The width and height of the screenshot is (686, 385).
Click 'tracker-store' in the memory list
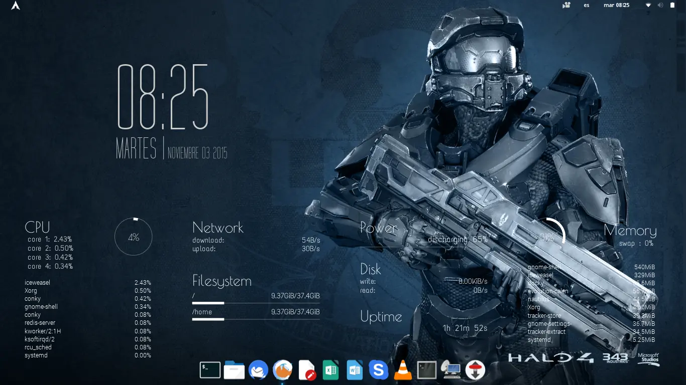click(x=544, y=316)
